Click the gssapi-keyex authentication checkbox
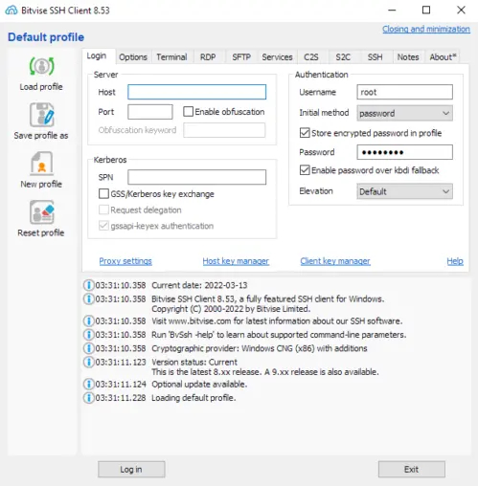The height and width of the screenshot is (486, 478). pyautogui.click(x=103, y=226)
